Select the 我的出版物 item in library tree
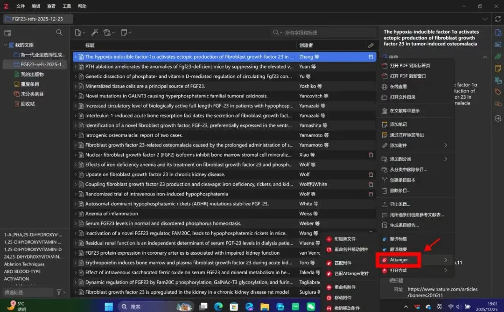The width and height of the screenshot is (504, 312). point(29,74)
